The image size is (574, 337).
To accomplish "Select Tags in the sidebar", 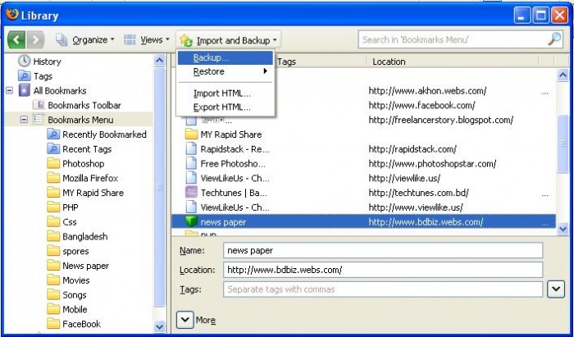I will pos(35,76).
